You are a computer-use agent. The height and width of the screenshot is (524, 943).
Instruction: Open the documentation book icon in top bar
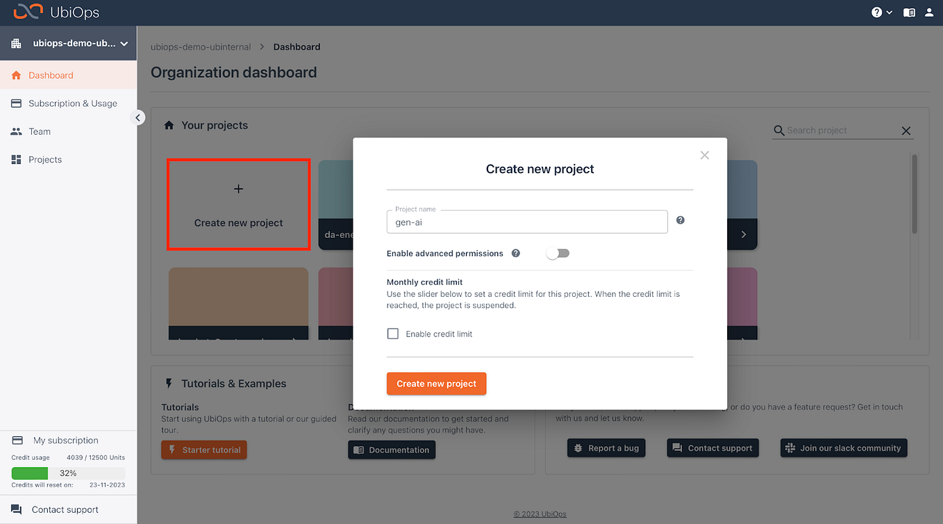[909, 12]
